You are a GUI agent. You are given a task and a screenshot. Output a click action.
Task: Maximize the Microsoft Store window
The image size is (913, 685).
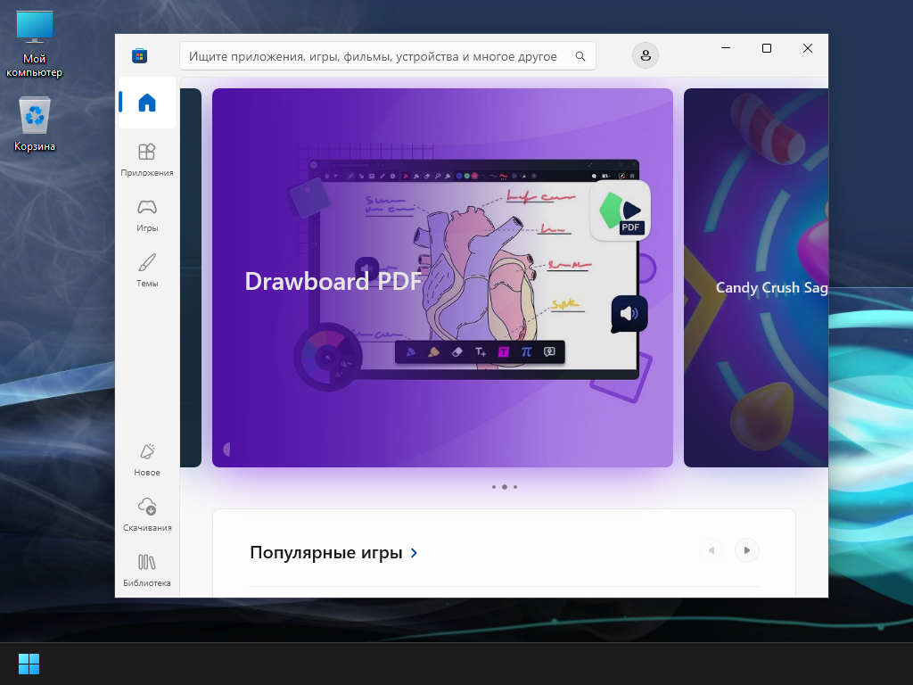tap(767, 48)
